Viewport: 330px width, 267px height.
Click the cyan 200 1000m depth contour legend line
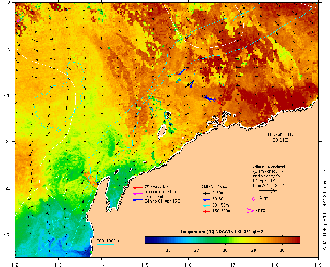coord(105,245)
